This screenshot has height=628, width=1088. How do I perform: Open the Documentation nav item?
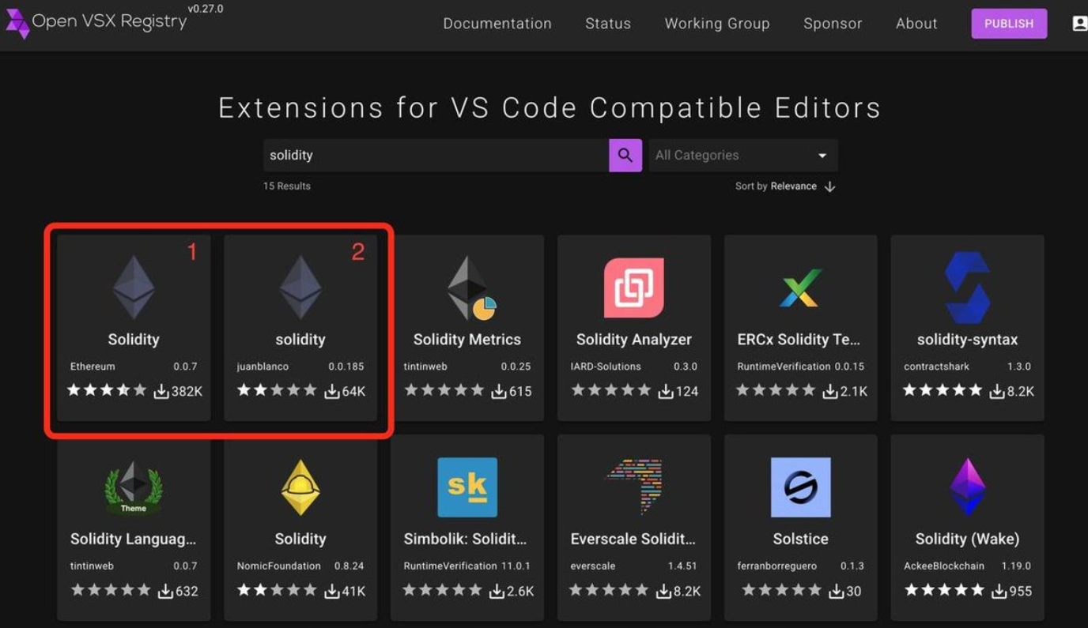(497, 24)
